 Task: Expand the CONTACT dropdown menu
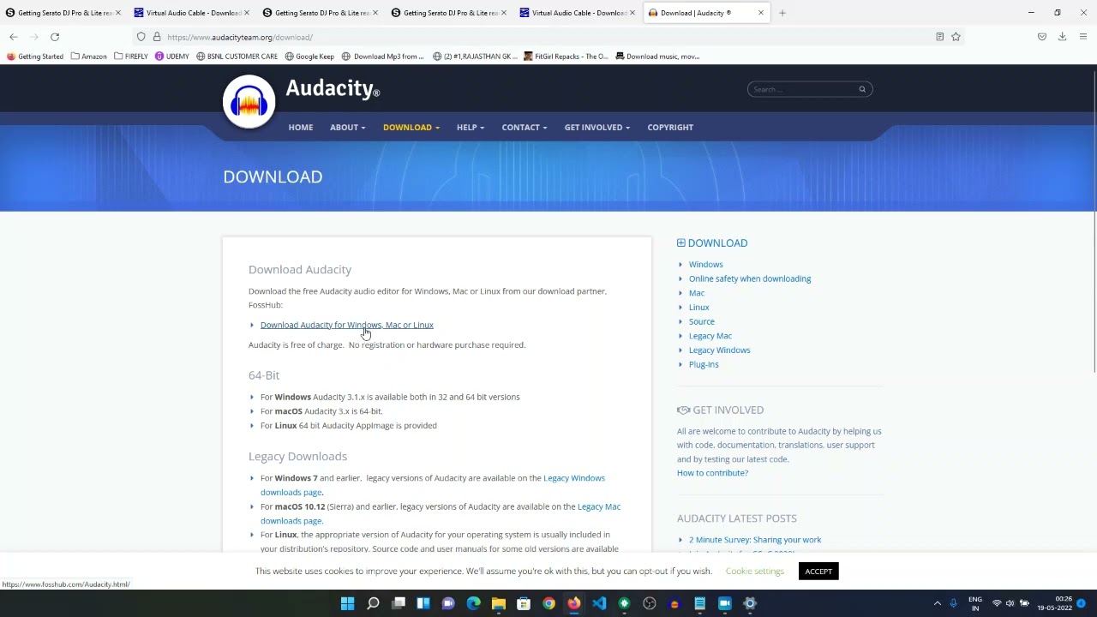click(525, 128)
